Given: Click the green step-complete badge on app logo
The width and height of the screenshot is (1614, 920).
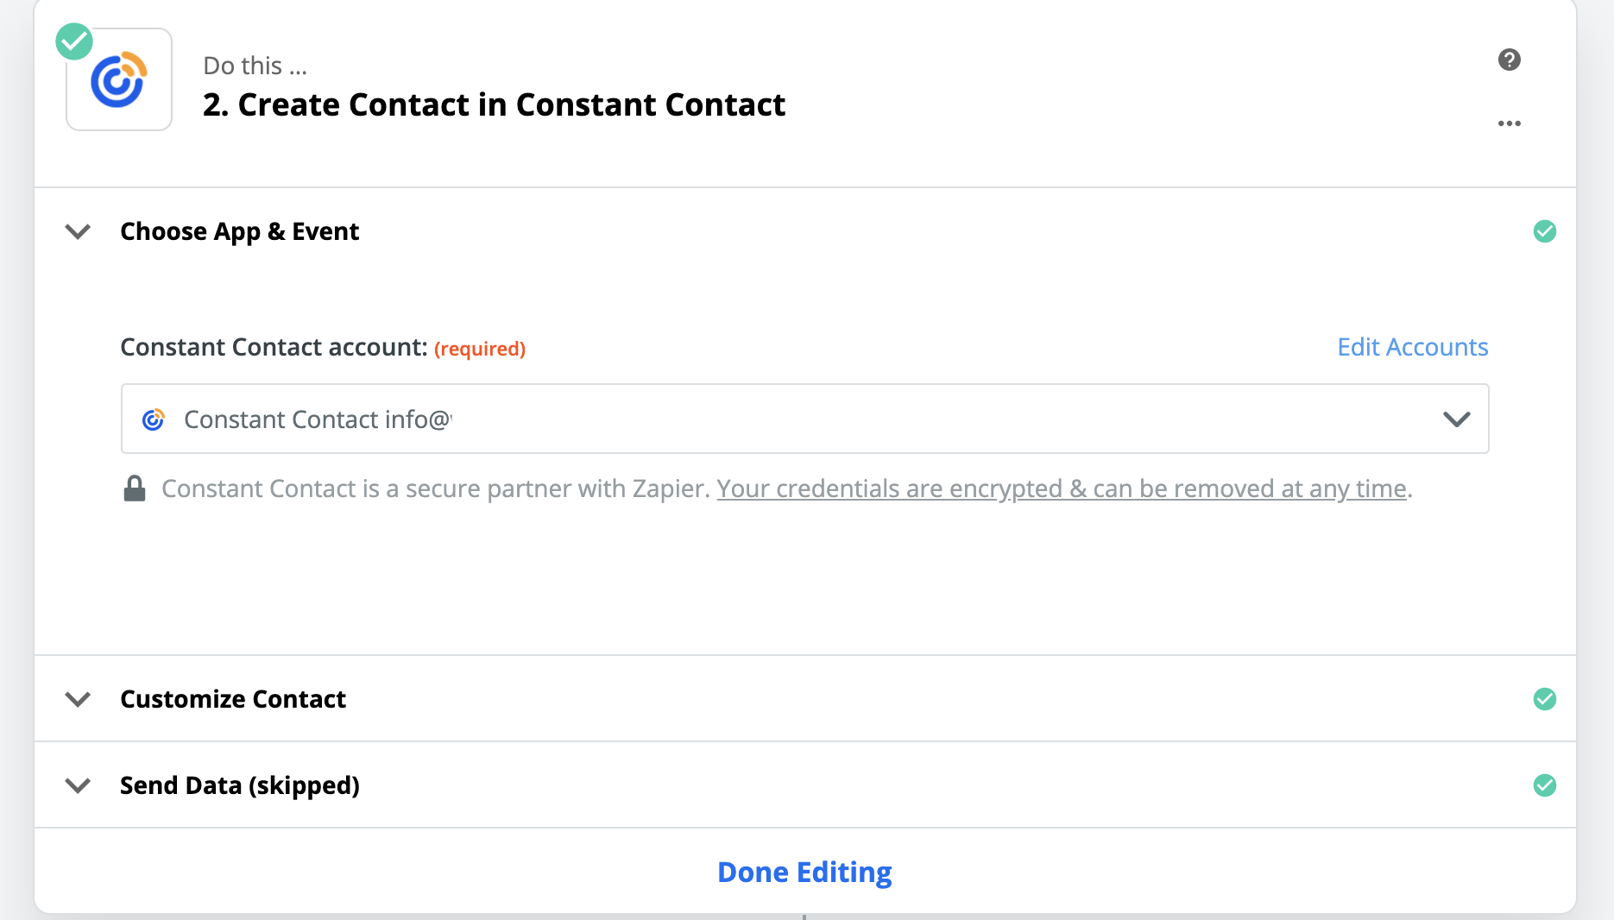Looking at the screenshot, I should (x=74, y=41).
